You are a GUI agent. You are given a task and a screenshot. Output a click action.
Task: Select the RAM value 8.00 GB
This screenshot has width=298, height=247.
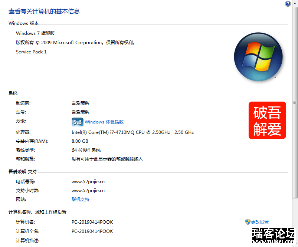[80, 141]
